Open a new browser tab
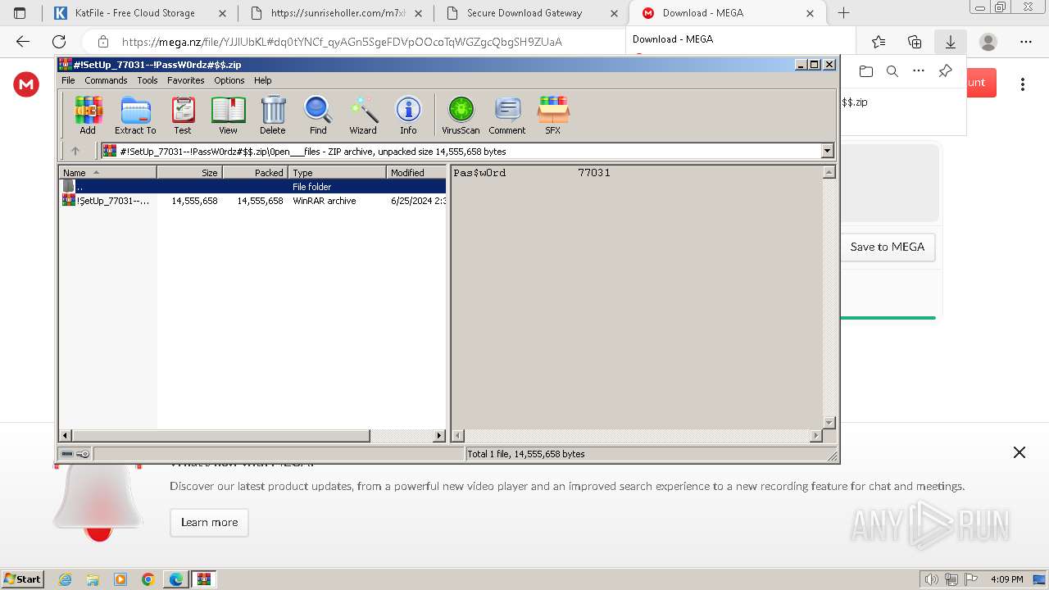Viewport: 1049px width, 590px height. coord(843,13)
